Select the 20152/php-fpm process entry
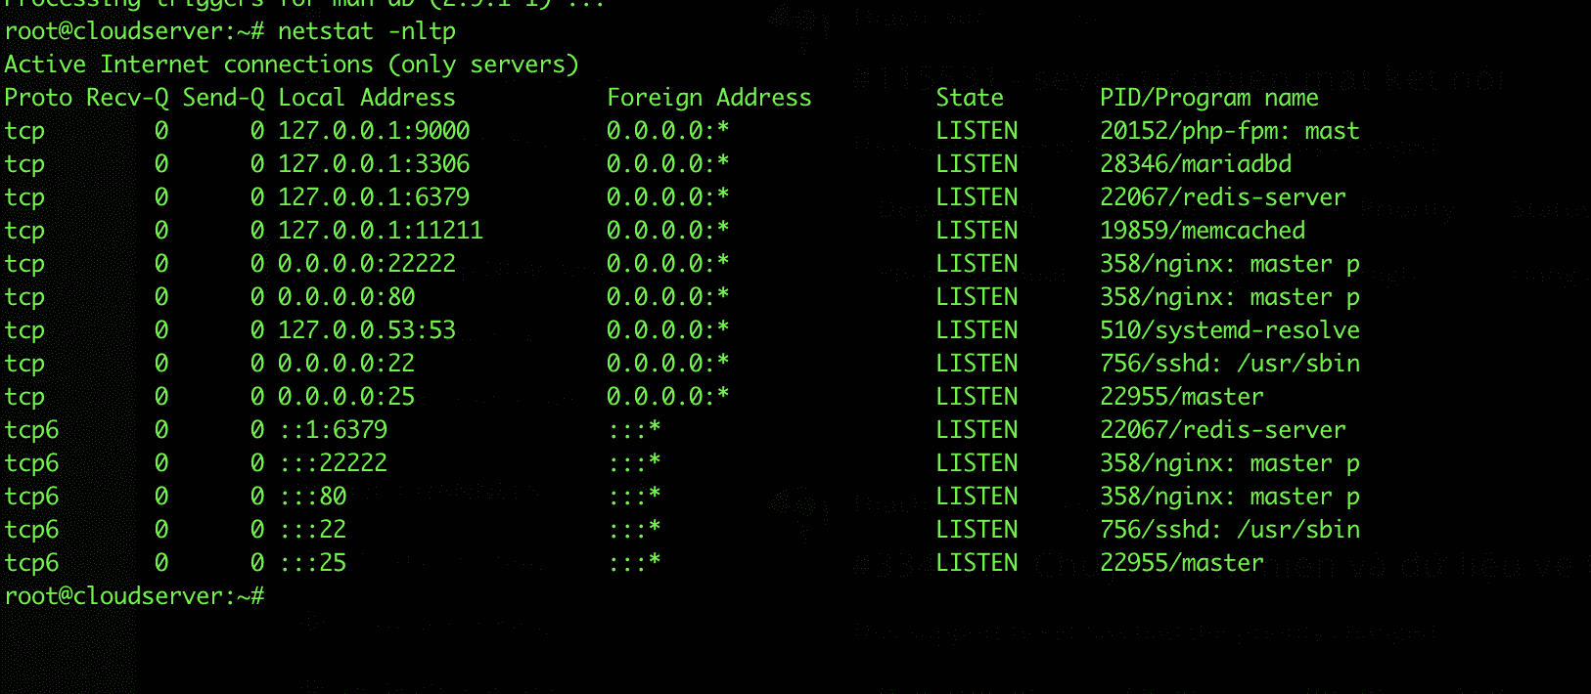 [x=1229, y=131]
